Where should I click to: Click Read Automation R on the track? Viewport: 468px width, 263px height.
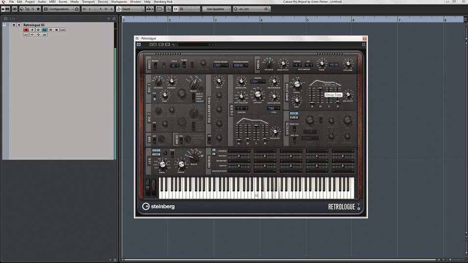(50, 30)
